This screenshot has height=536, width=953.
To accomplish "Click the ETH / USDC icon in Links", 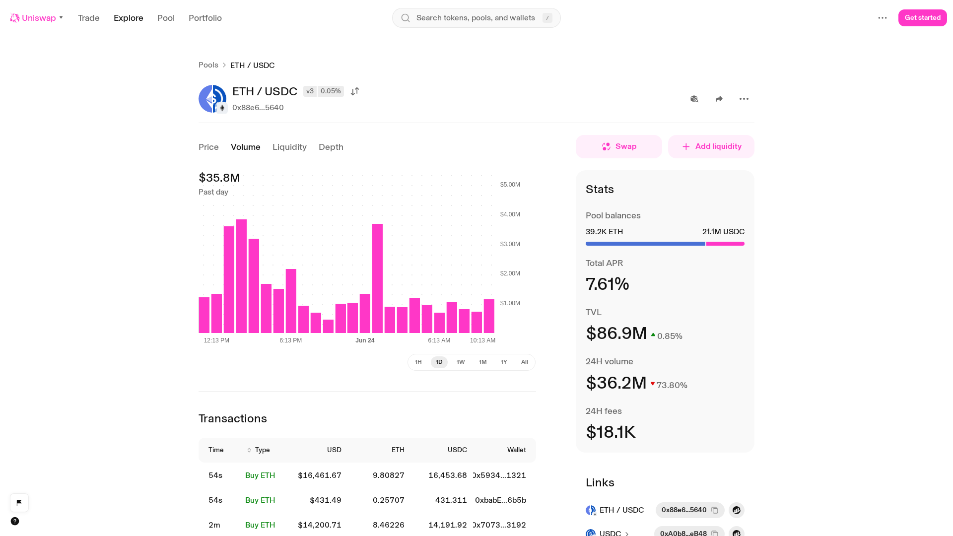I will coord(591,510).
